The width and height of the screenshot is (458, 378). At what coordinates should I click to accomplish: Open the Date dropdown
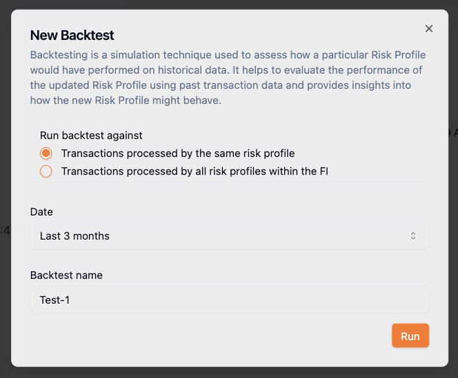coord(229,235)
